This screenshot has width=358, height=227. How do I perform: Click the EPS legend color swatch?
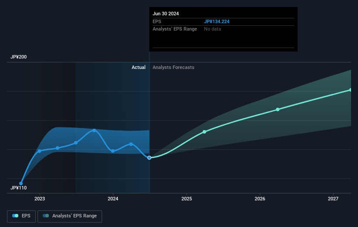[x=15, y=216]
